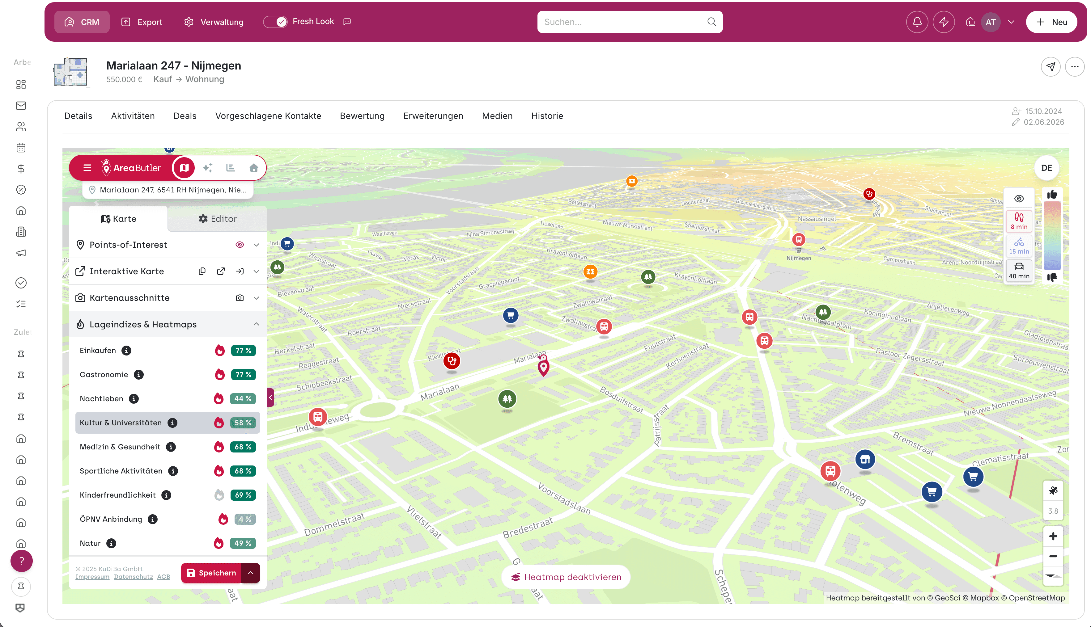Image resolution: width=1091 pixels, height=627 pixels.
Task: Switch to the Editor tab
Action: [x=217, y=219]
